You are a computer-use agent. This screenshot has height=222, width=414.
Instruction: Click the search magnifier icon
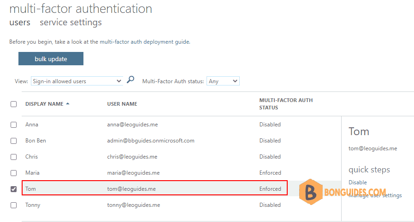point(130,80)
